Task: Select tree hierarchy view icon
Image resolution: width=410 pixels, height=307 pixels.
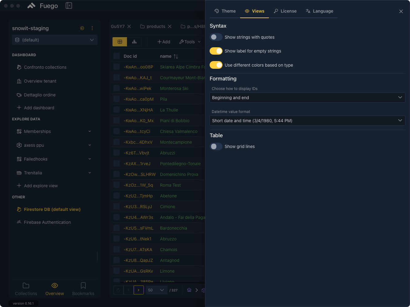Action: tap(134, 42)
